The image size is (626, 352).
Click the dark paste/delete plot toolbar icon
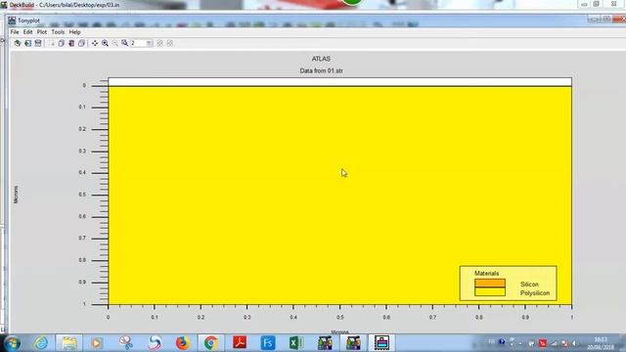[x=71, y=43]
